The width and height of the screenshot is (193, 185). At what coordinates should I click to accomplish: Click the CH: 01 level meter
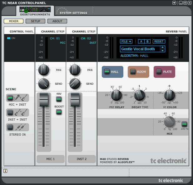pos(47,48)
